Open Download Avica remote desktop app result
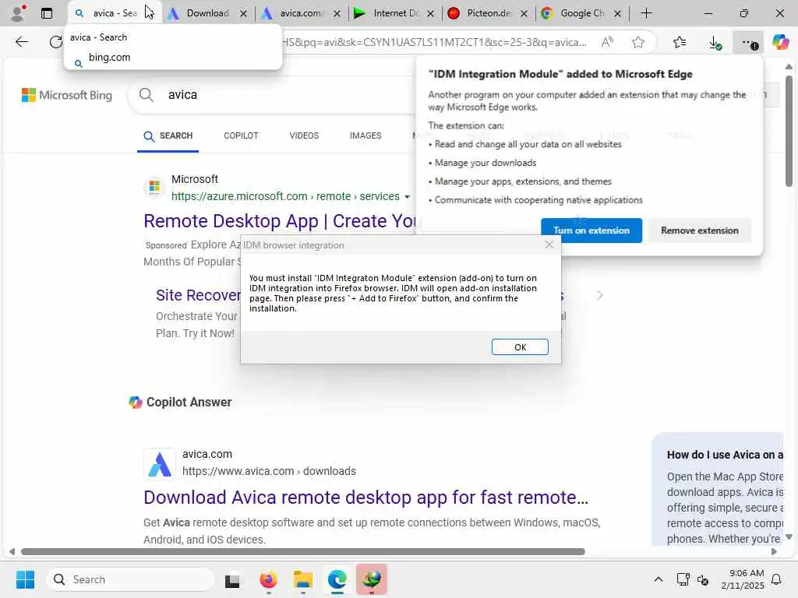This screenshot has height=598, width=798. click(x=365, y=498)
